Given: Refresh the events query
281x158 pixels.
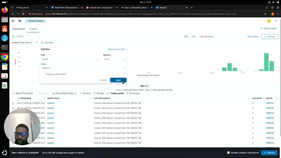Looking at the screenshot, I should [x=270, y=37].
